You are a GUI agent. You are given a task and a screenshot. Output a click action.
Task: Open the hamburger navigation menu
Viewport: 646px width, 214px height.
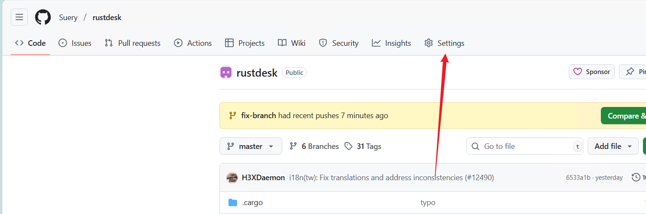[19, 17]
